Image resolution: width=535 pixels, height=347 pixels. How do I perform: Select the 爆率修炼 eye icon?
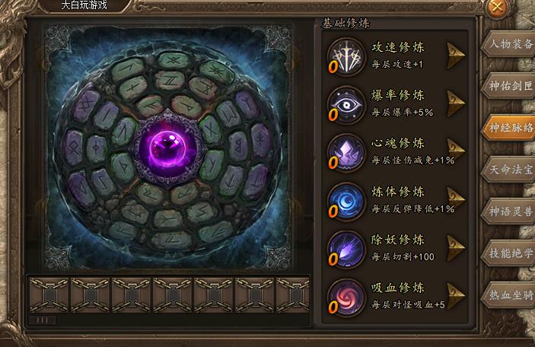[x=346, y=105]
